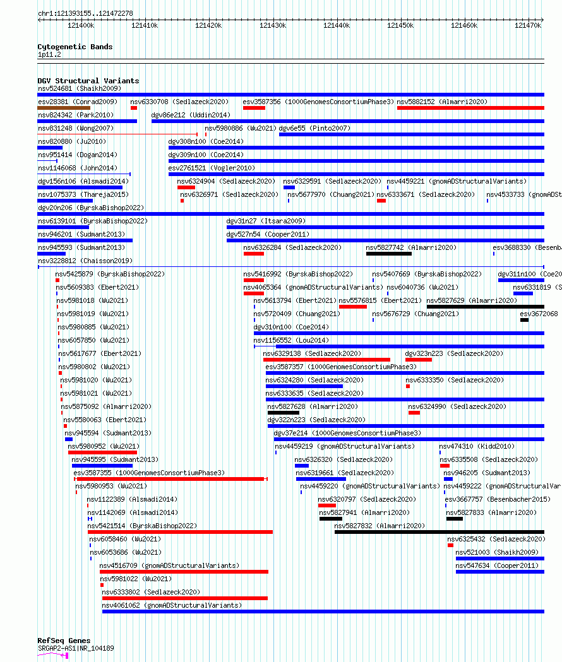Select nsv5827832 (Almarri2020) label
The width and height of the screenshot is (562, 662).
tap(380, 526)
